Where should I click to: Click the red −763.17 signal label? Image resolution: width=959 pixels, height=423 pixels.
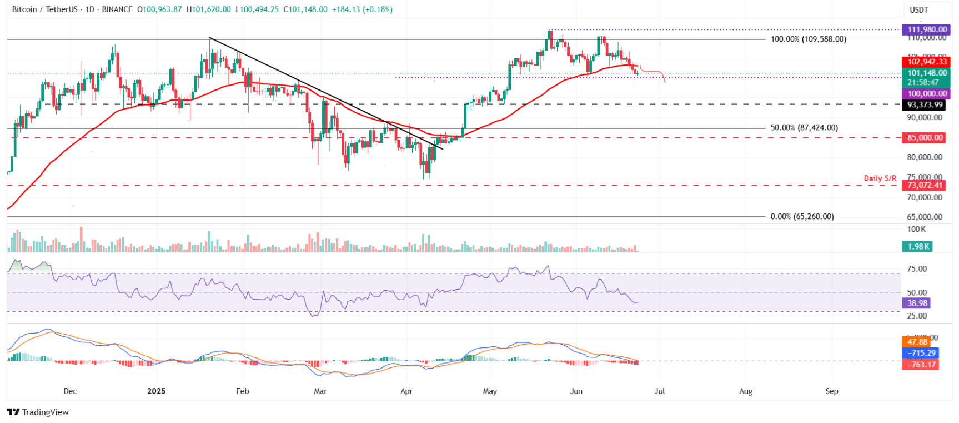921,365
